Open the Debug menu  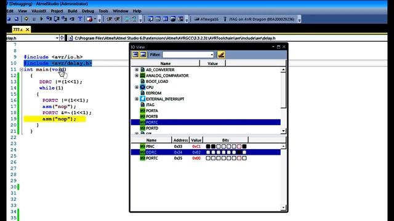pos(88,11)
